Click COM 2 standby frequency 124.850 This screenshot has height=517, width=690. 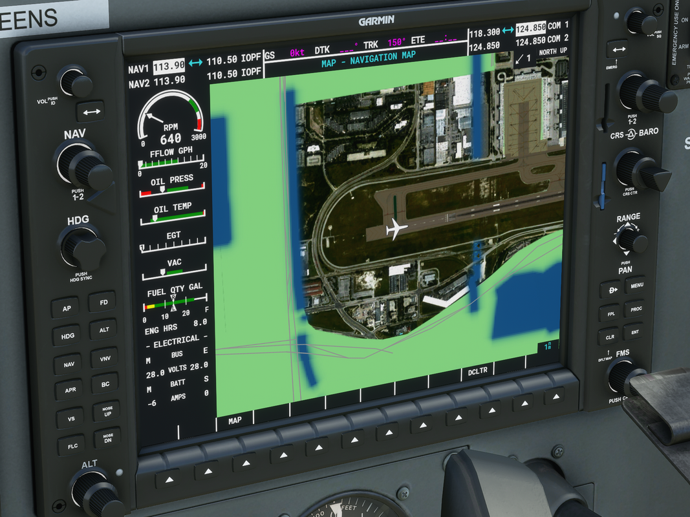click(531, 42)
